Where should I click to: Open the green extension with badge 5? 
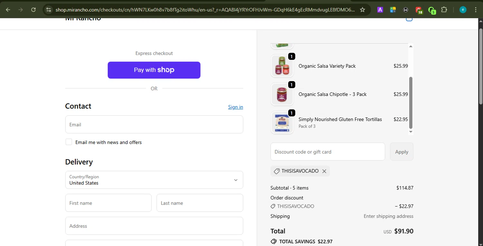(432, 10)
